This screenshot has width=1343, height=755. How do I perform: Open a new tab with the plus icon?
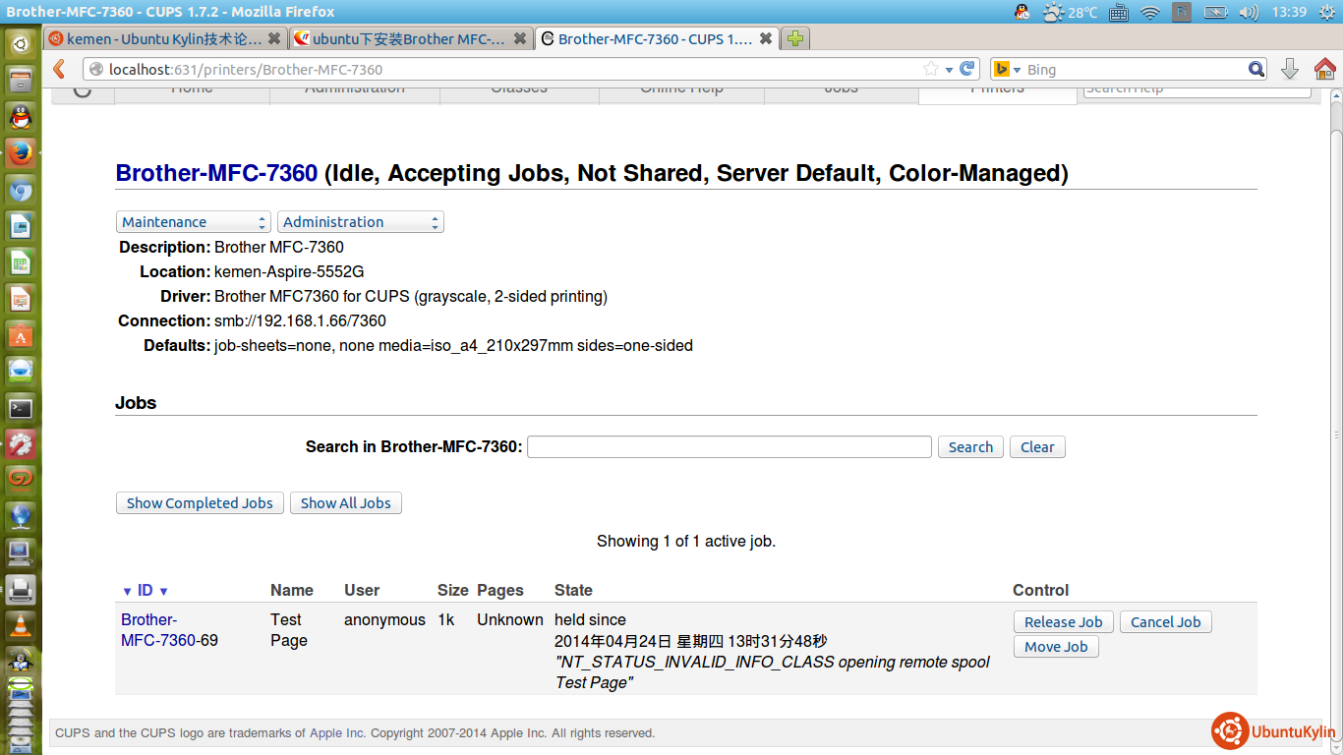[795, 39]
